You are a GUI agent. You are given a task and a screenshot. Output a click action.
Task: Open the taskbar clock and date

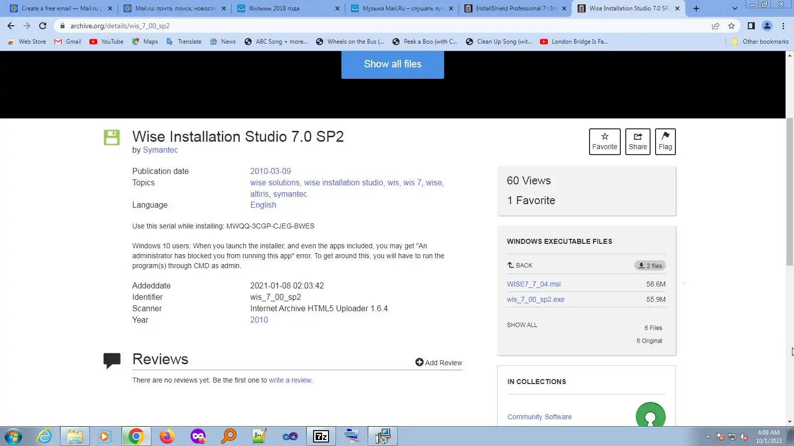pyautogui.click(x=769, y=437)
